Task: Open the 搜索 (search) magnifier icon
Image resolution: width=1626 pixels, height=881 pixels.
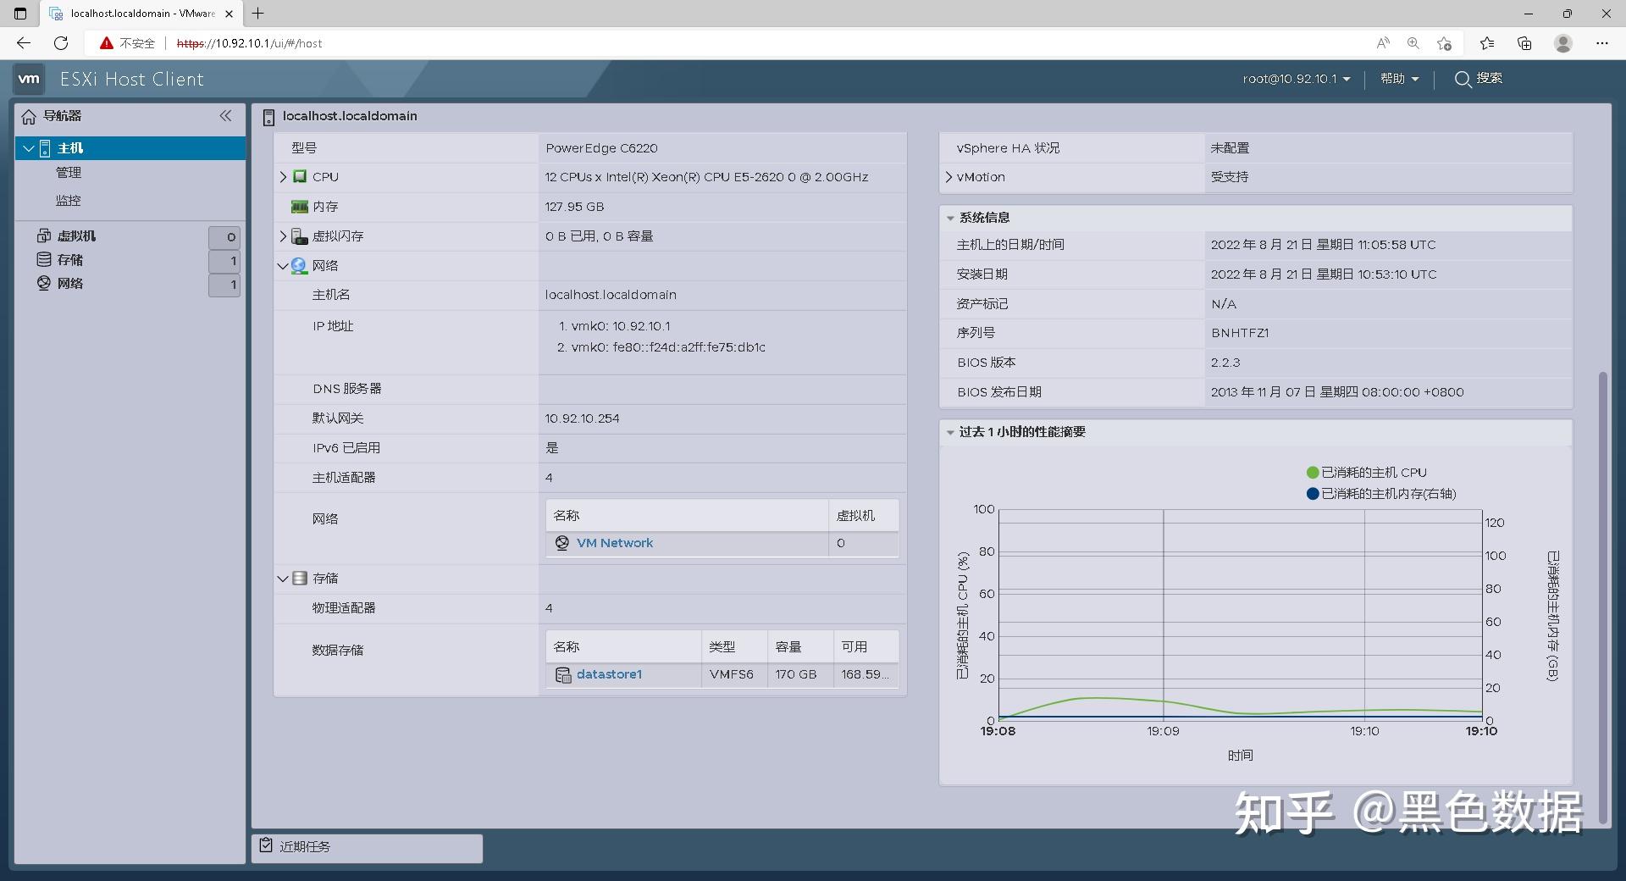Action: [x=1462, y=79]
